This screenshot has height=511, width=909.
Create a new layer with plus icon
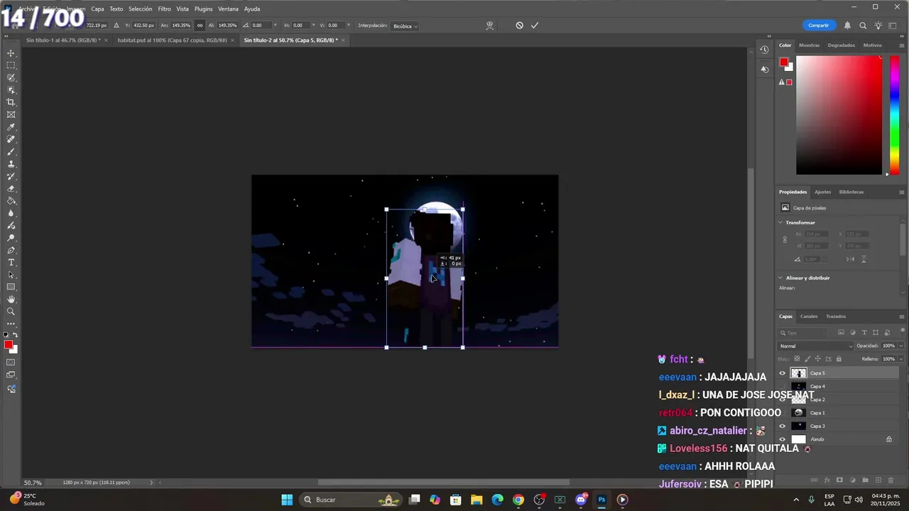[878, 480]
